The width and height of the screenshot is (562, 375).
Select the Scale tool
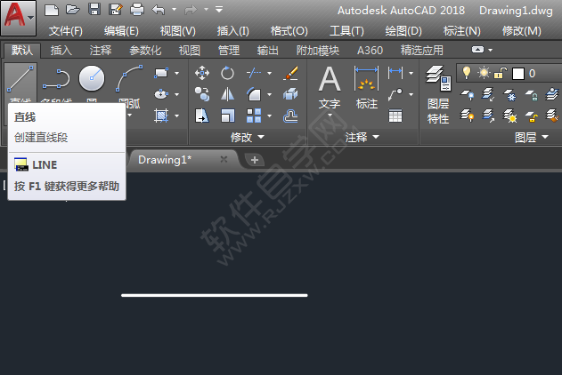click(227, 116)
